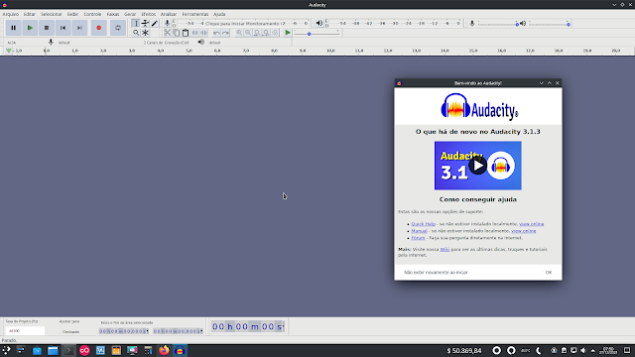The width and height of the screenshot is (635, 357).
Task: Pick the Zoom magnifier tool
Action: 136,33
